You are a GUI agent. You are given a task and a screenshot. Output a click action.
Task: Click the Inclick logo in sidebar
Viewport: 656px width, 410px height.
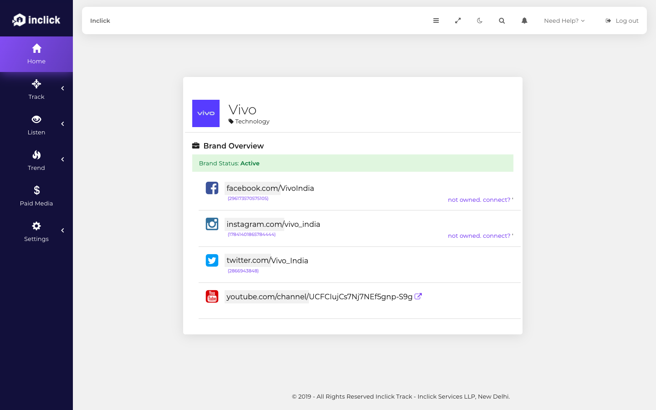point(36,20)
